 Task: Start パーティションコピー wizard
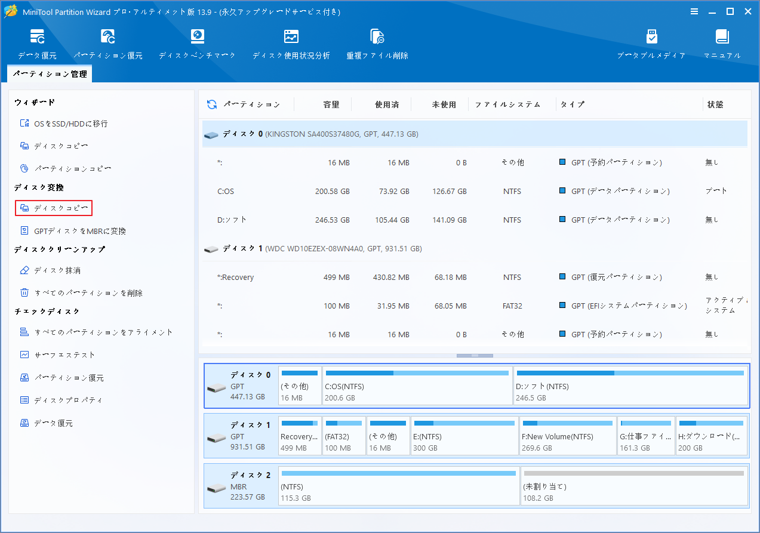[x=66, y=169]
